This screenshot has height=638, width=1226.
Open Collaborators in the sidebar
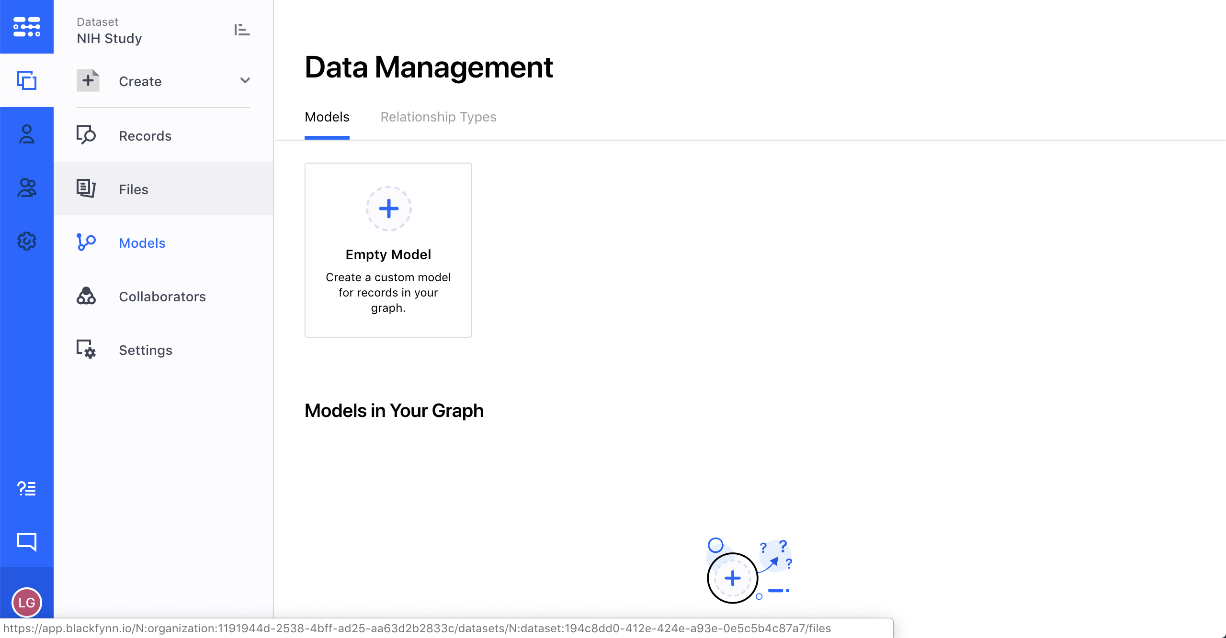tap(162, 297)
